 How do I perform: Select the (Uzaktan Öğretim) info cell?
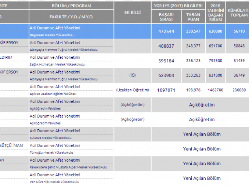pyautogui.click(x=132, y=90)
